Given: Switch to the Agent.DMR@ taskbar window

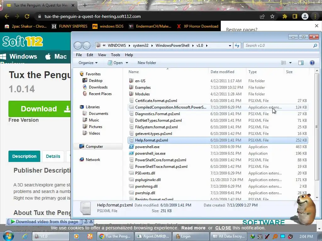Looking at the screenshot, I should coord(153,236).
